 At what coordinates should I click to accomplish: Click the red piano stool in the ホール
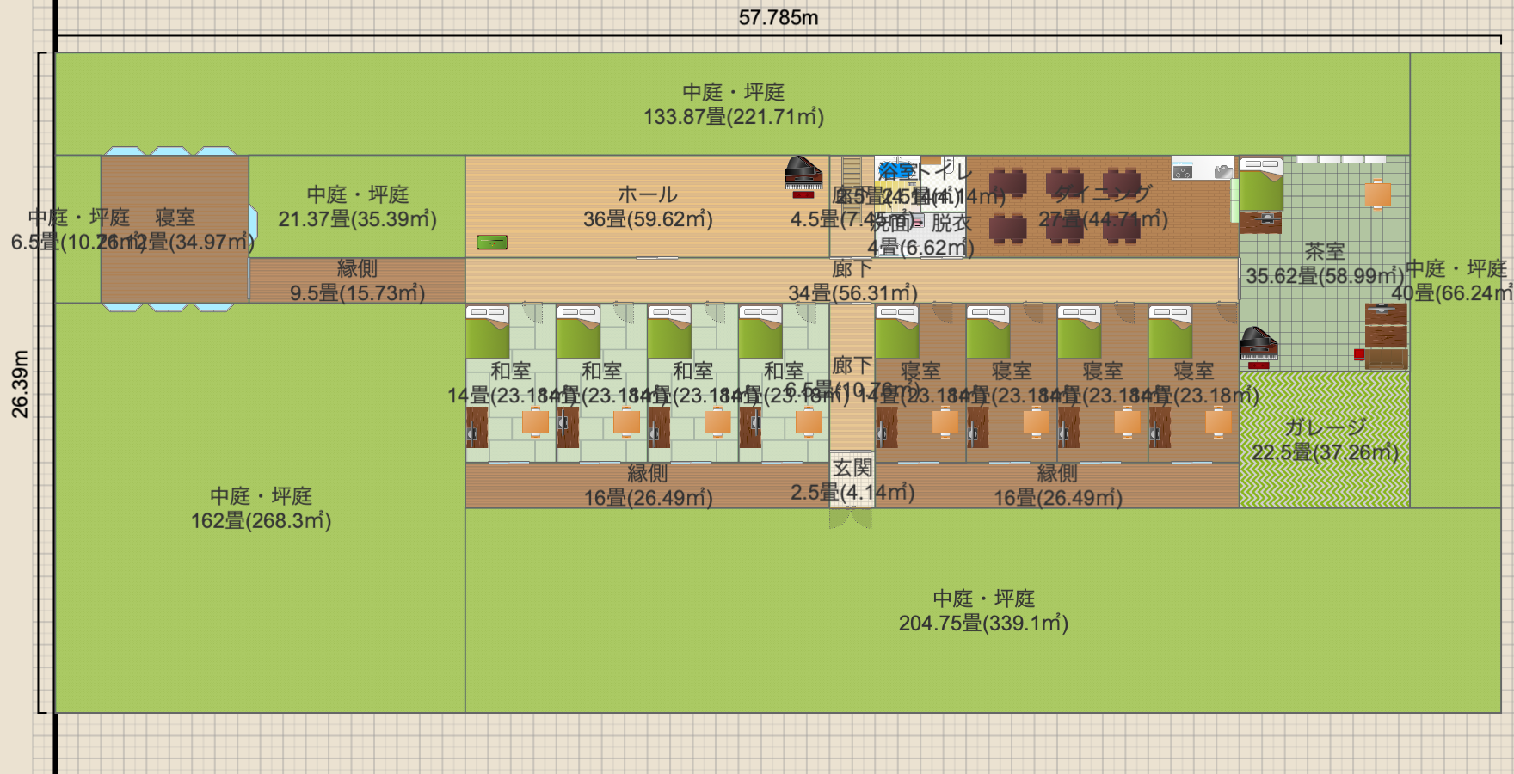point(803,195)
